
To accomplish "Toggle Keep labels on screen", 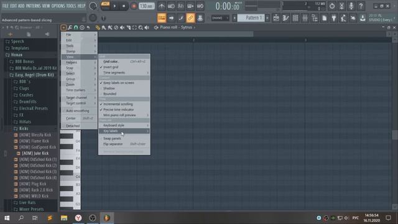I will coord(124,83).
